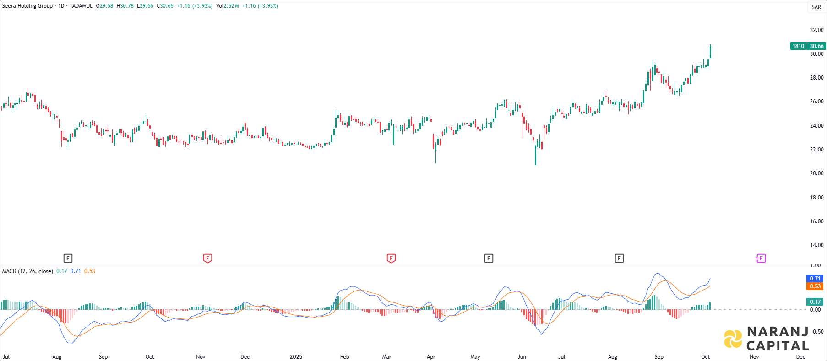This screenshot has height=361, width=827.
Task: Click the Seera Holding Group title
Action: click(27, 6)
